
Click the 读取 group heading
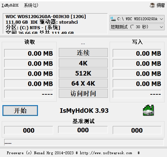point(30,42)
